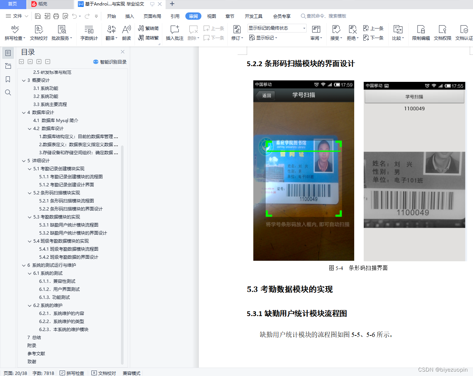The width and height of the screenshot is (473, 376).
Task: Click the print preview icon
Action: 65,16
